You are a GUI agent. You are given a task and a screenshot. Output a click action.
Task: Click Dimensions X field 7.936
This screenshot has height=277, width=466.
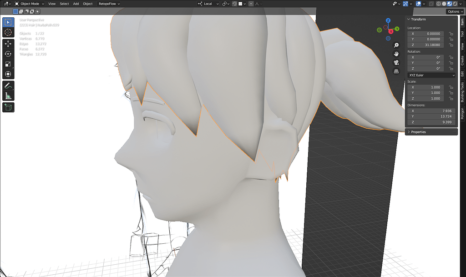tap(431, 111)
